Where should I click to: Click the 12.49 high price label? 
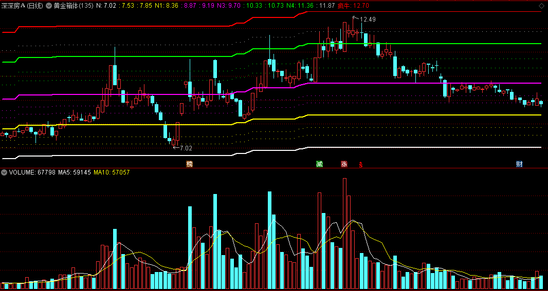[x=368, y=20]
